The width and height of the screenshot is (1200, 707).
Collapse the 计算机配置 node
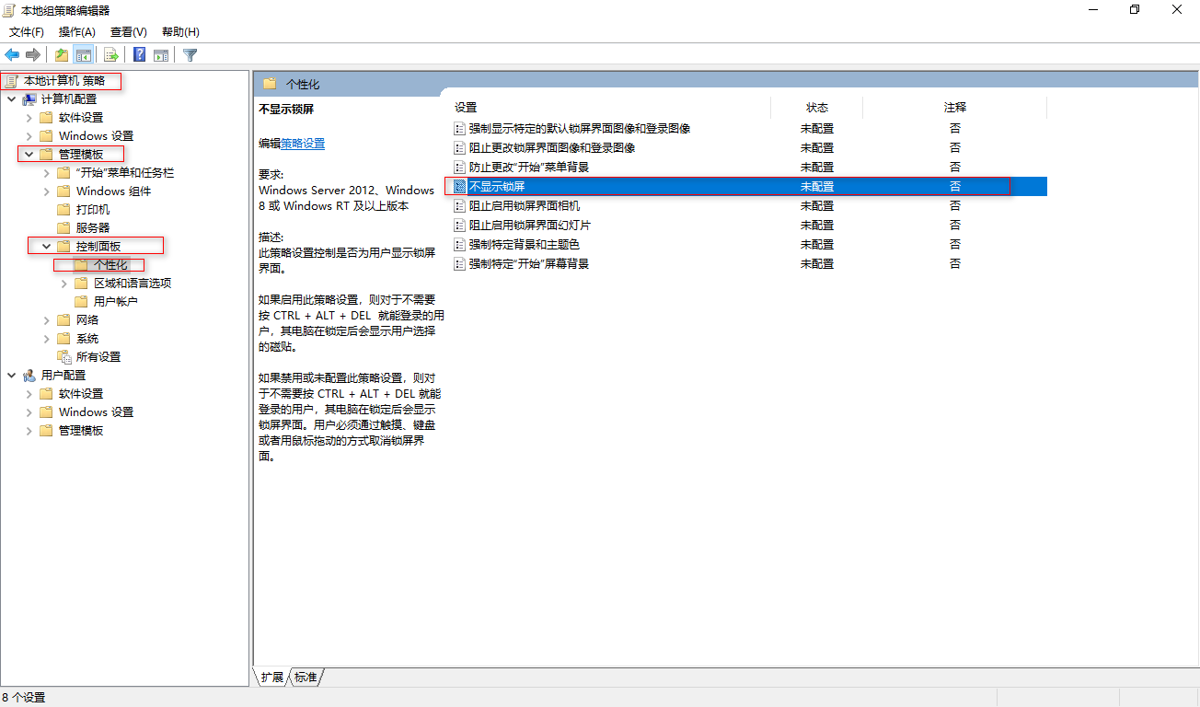click(x=11, y=99)
